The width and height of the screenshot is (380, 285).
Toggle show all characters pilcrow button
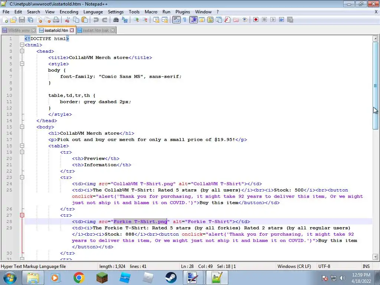tap(185, 20)
